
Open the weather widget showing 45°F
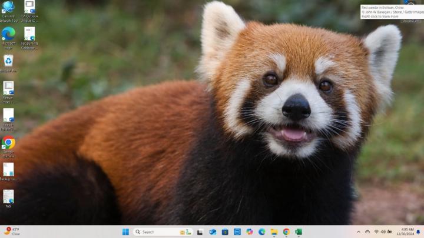pyautogui.click(x=12, y=232)
